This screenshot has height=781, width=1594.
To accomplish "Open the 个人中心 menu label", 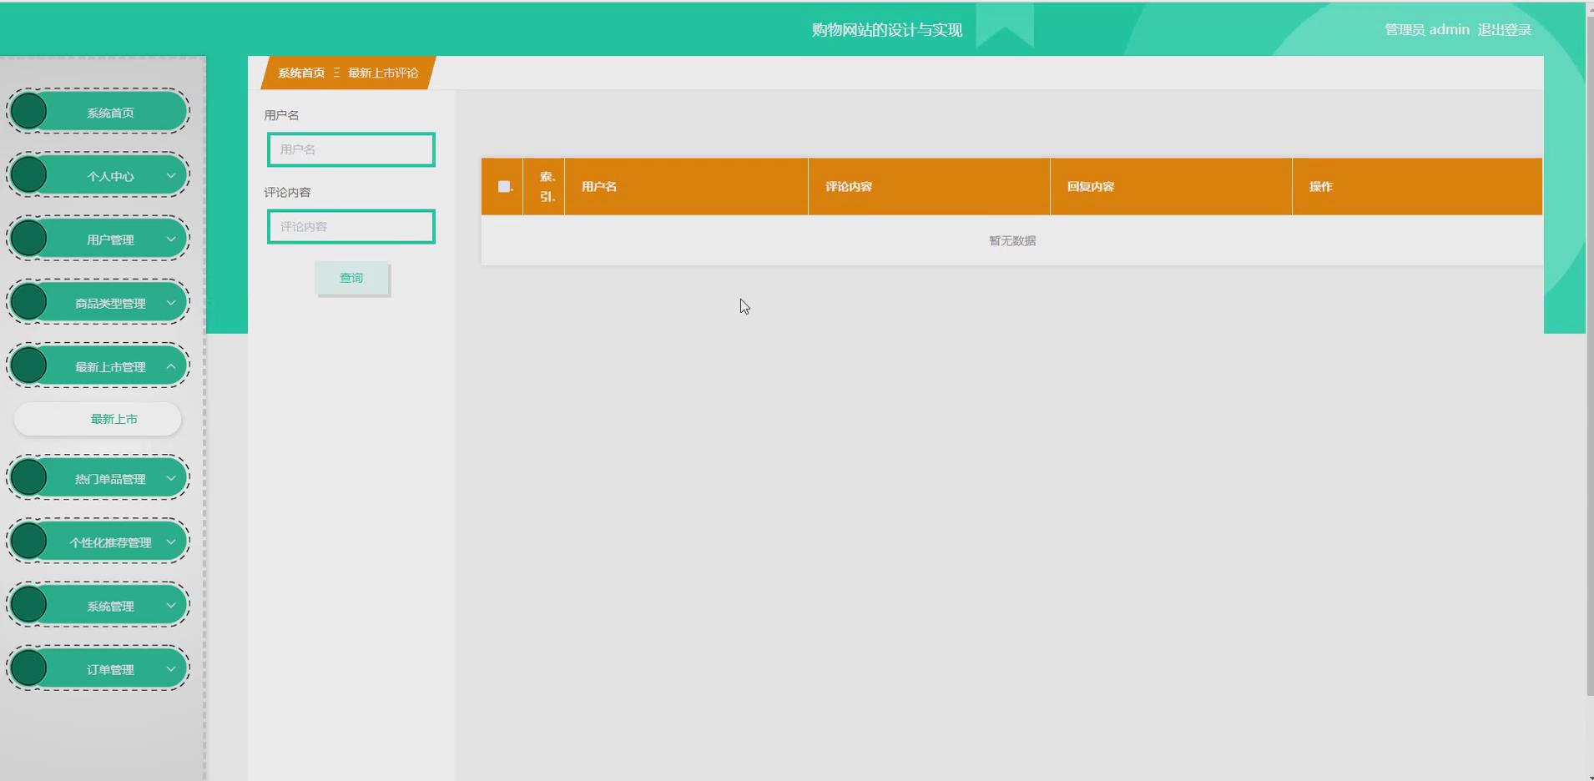I will (x=110, y=176).
